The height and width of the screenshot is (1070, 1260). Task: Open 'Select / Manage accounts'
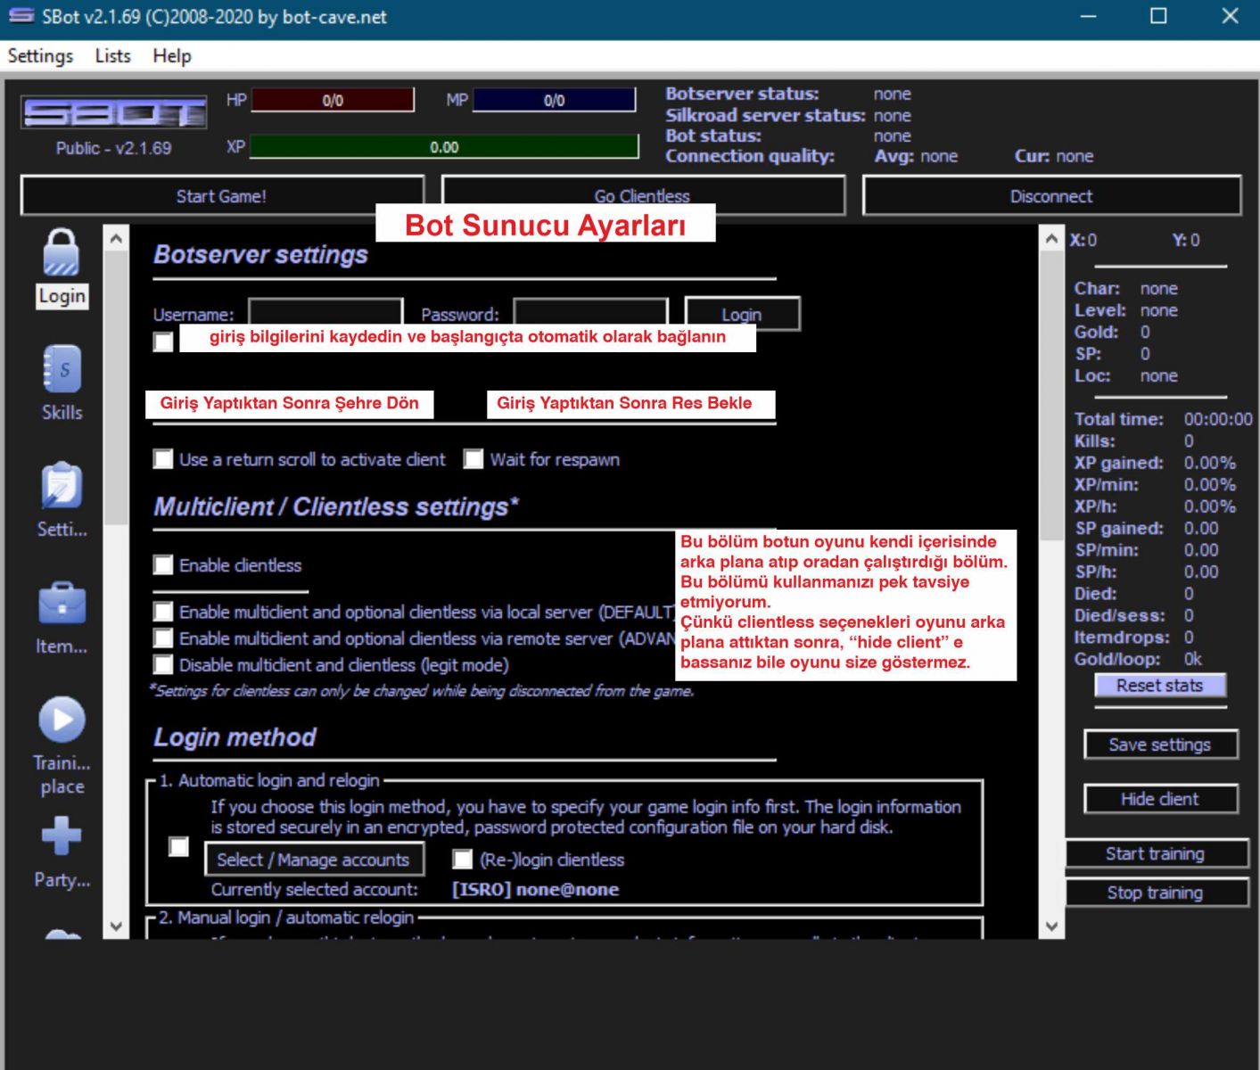(x=314, y=860)
